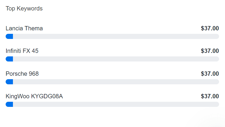This screenshot has width=225, height=127.
Task: Click the blue fill of Lancia Thema bar
Action: pos(9,37)
